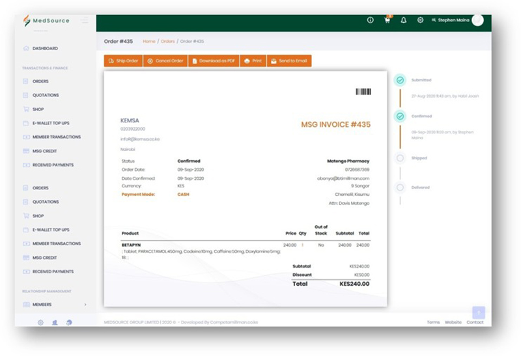Click the KEMSA supplier name

coord(130,120)
